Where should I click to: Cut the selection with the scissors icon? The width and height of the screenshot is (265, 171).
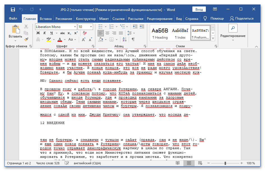[26, 27]
